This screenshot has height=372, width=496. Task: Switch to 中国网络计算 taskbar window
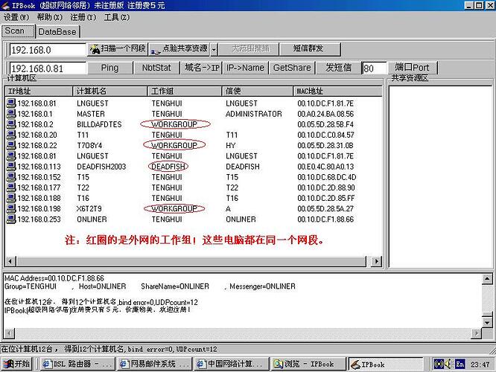click(x=232, y=364)
